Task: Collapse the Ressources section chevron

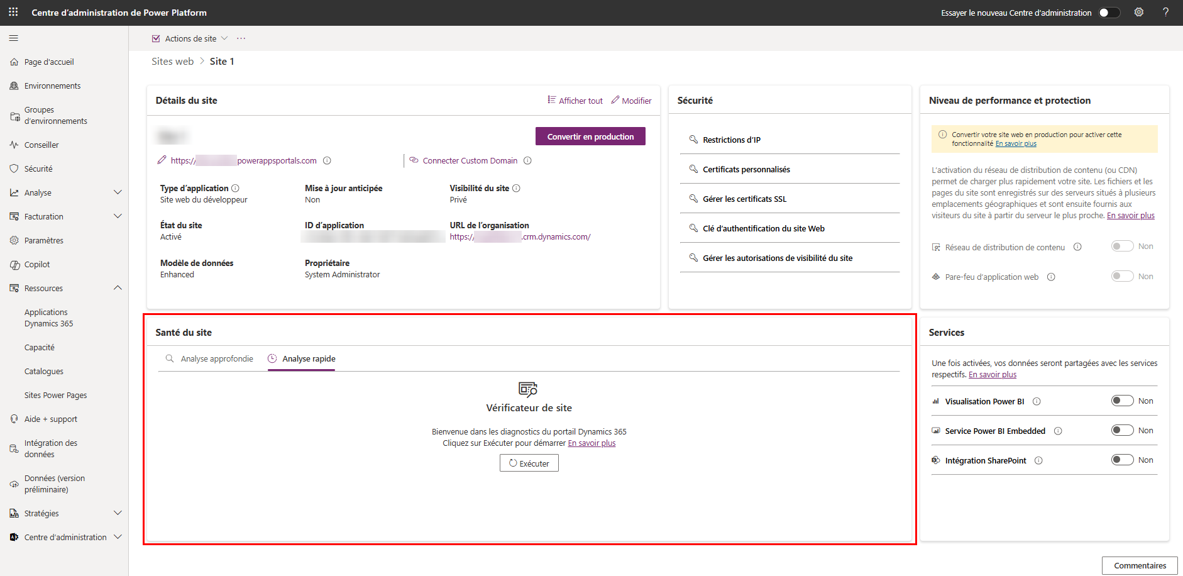Action: click(118, 288)
